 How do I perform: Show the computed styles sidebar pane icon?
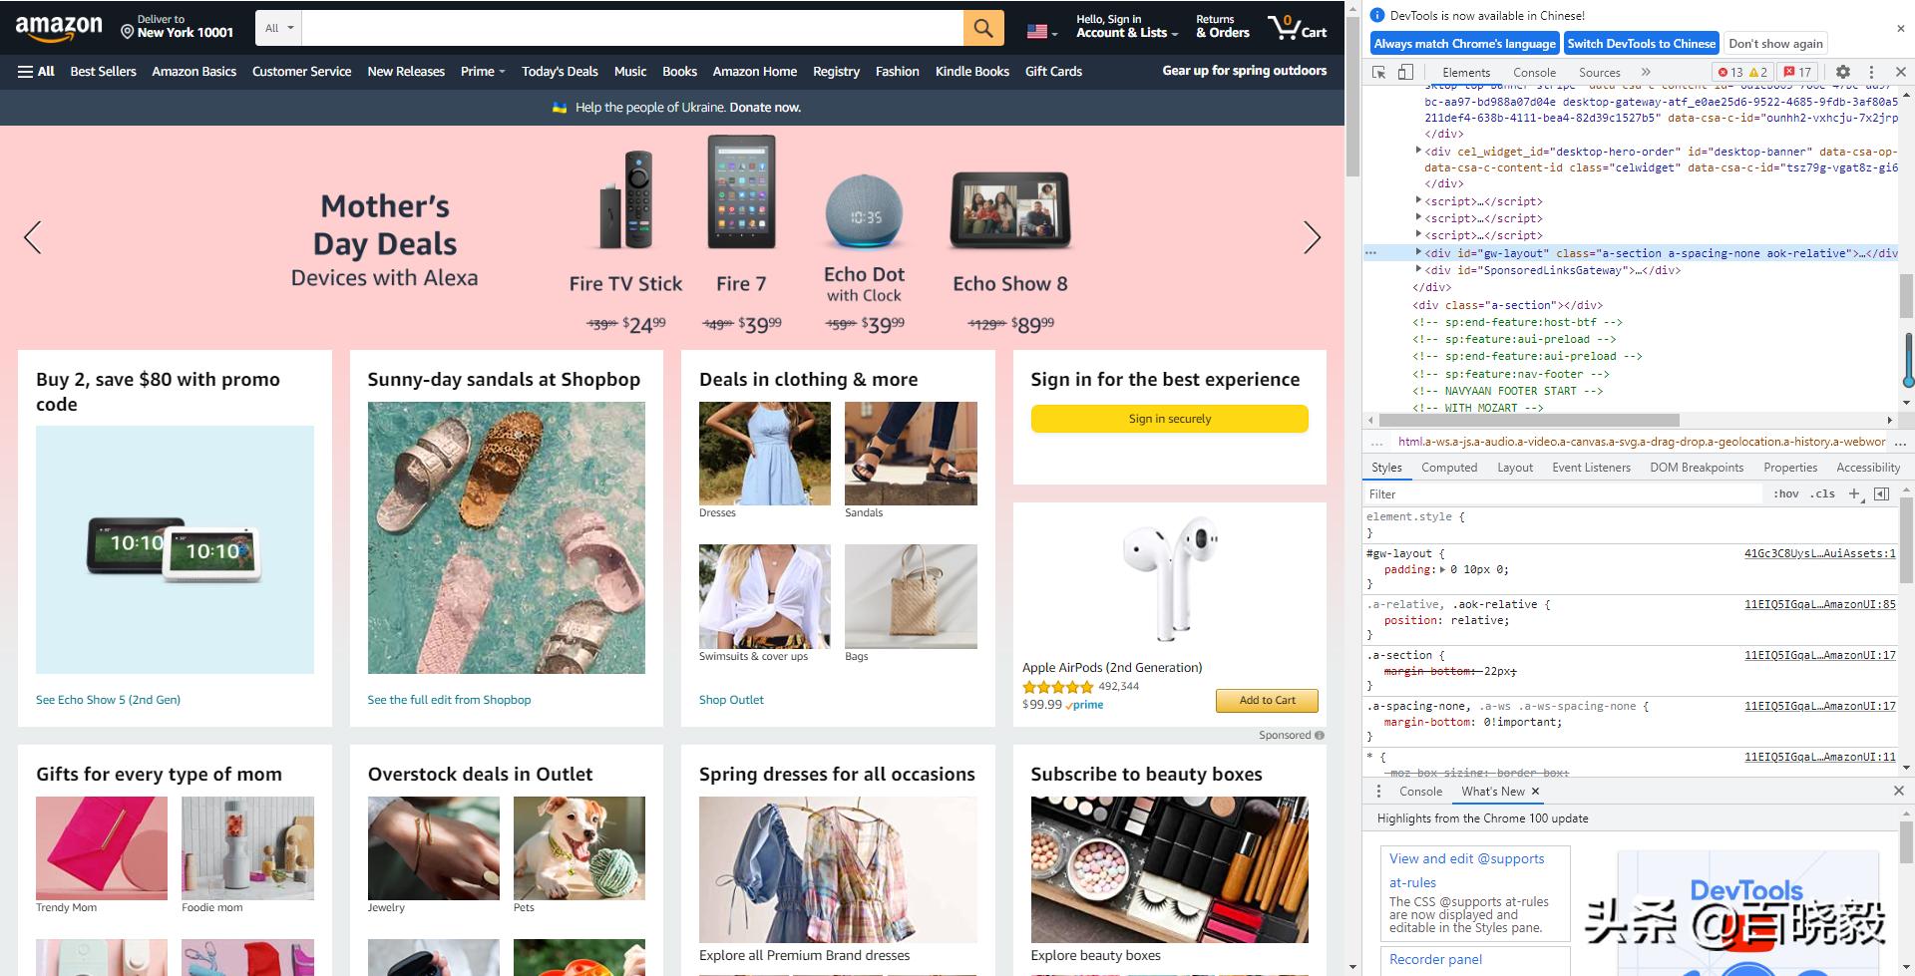[x=1882, y=493]
